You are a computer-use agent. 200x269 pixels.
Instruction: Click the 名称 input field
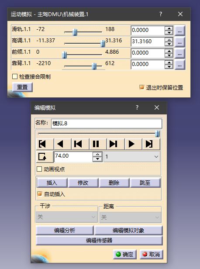tap(107, 124)
